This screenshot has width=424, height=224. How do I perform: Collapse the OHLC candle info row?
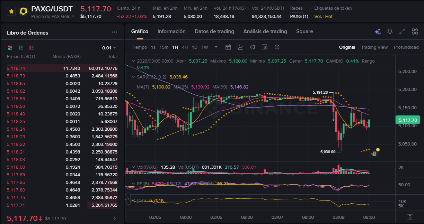pos(133,61)
